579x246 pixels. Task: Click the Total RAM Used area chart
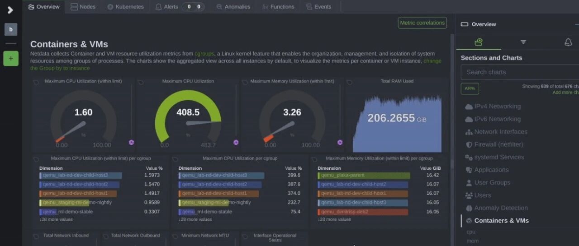coord(397,123)
